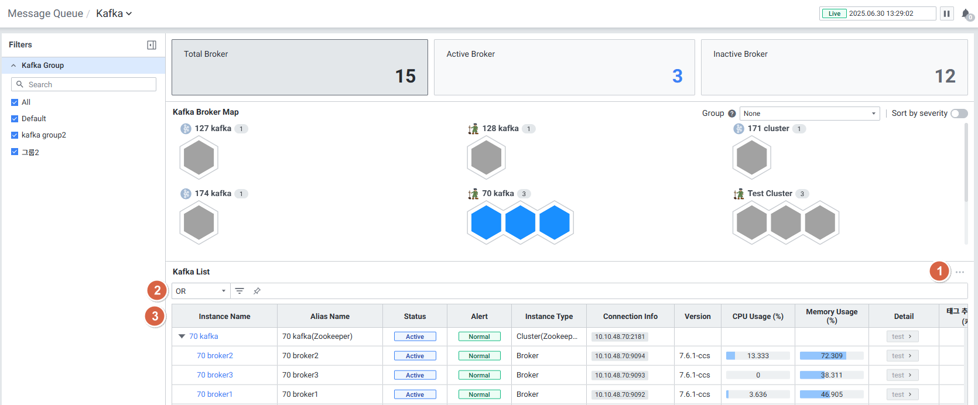978x405 pixels.
Task: Collapse the Filters side panel
Action: (152, 45)
